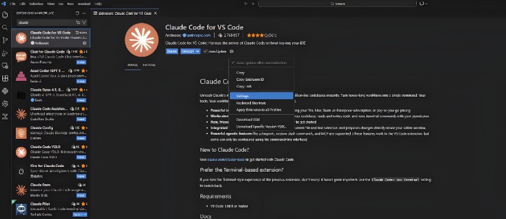The width and height of the screenshot is (506, 219).
Task: Open the Uninstall dropdown arrow
Action: (x=198, y=52)
